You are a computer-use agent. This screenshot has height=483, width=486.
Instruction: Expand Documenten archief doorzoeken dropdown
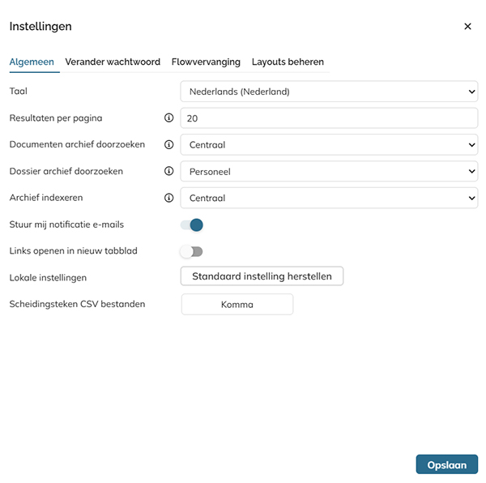[x=329, y=145]
